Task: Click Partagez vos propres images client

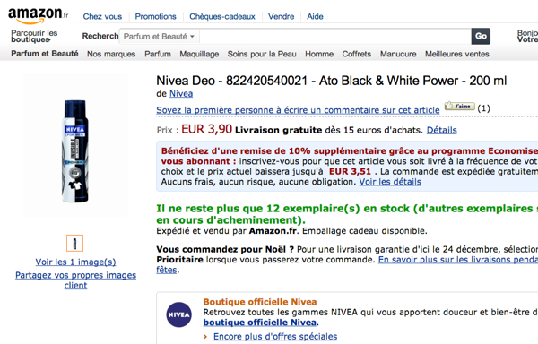Action: 75,280
